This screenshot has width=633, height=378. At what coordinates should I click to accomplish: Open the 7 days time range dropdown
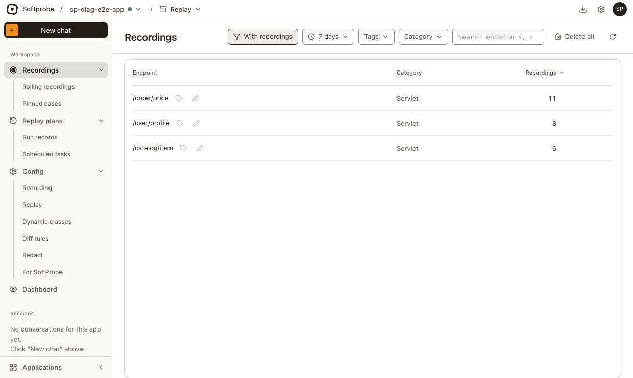coord(328,37)
